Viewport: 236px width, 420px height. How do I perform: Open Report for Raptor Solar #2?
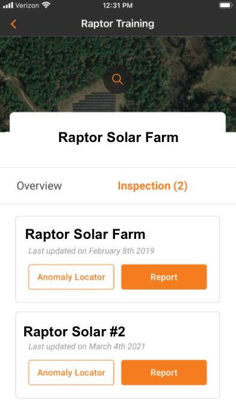(x=164, y=372)
